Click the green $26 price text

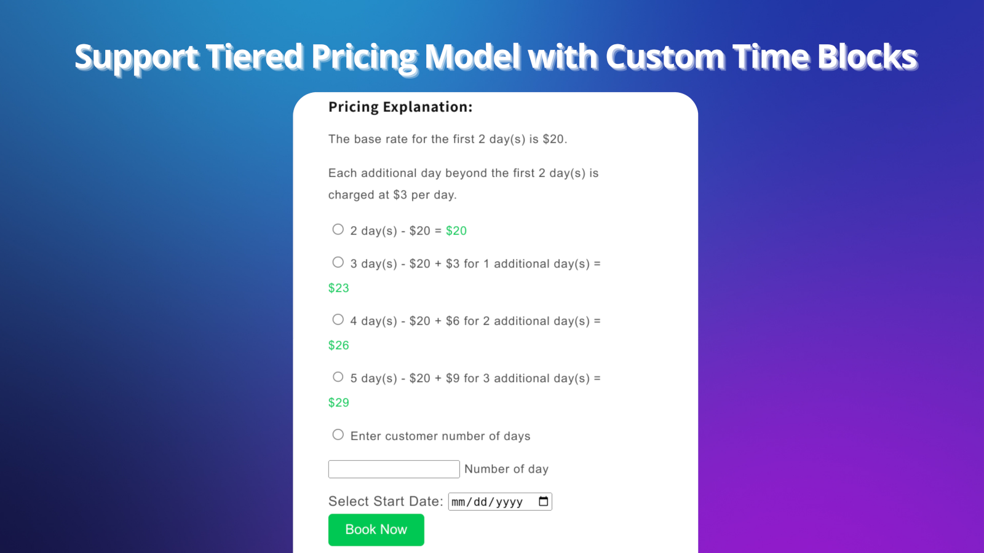point(338,345)
